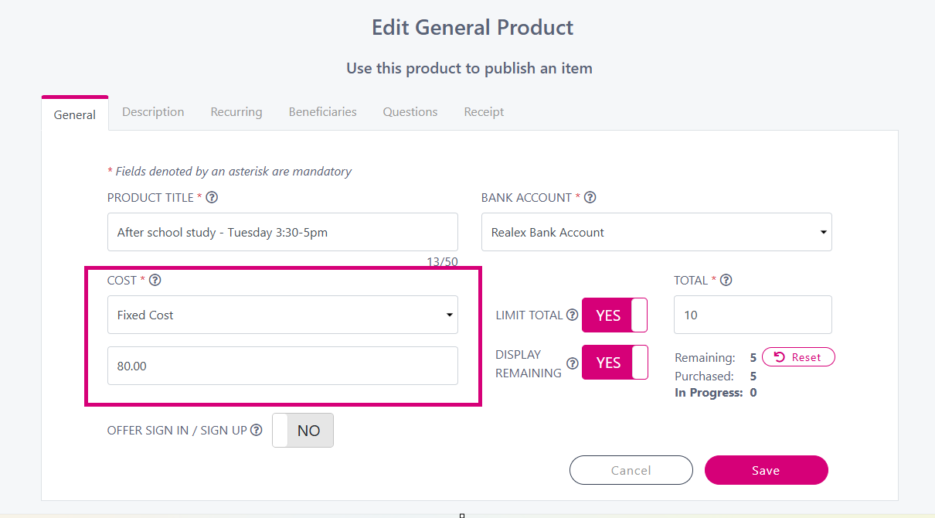Click help icon beside Limit Total
The width and height of the screenshot is (935, 518).
[572, 315]
